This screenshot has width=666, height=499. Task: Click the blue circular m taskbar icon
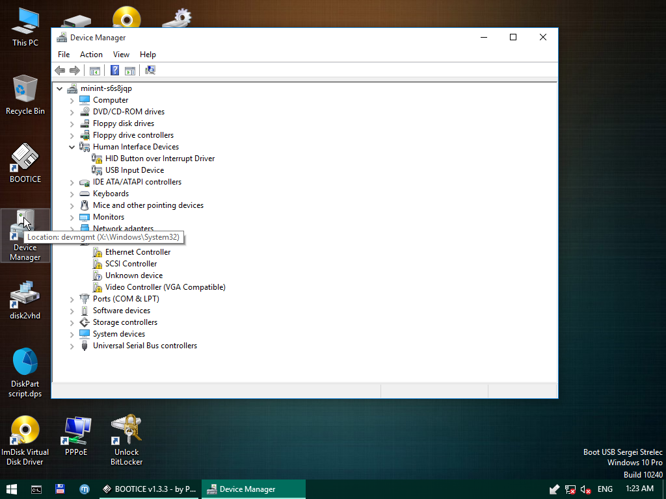pos(85,489)
